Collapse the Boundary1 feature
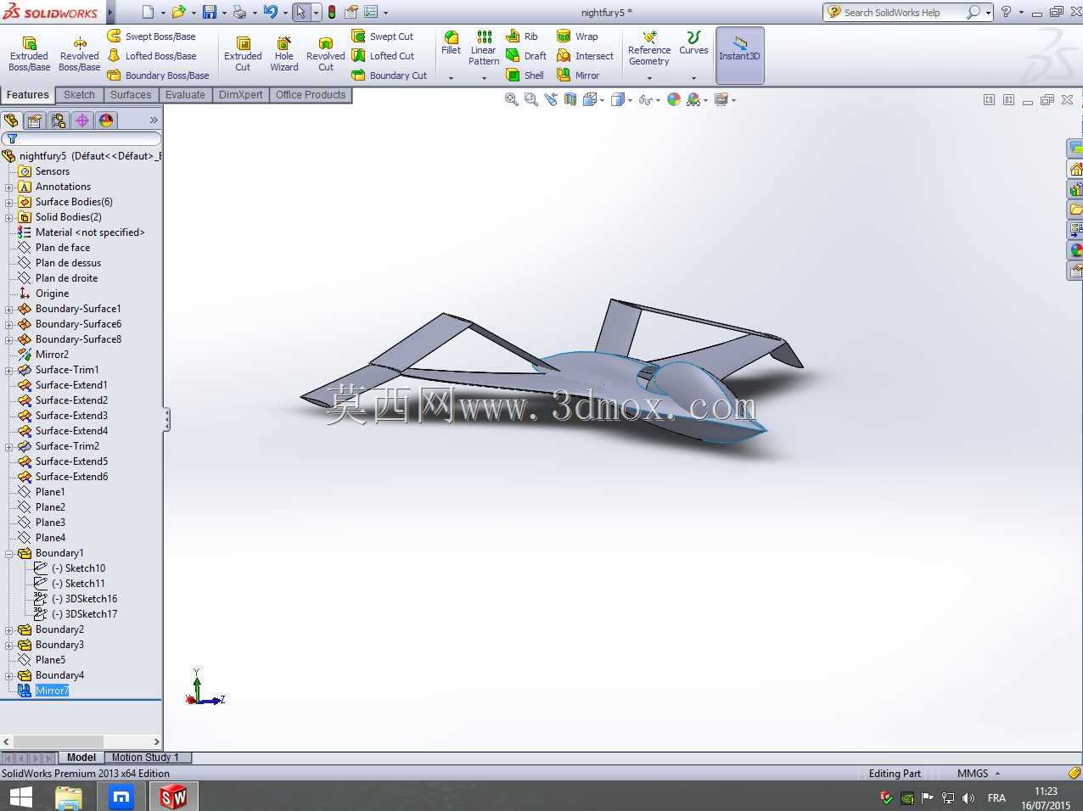This screenshot has width=1083, height=811. [9, 553]
